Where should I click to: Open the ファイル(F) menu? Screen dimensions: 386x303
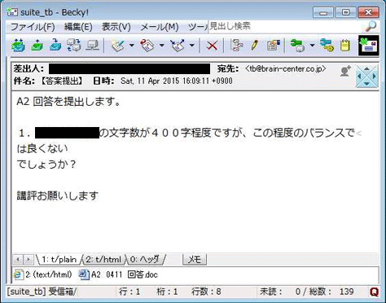[33, 27]
